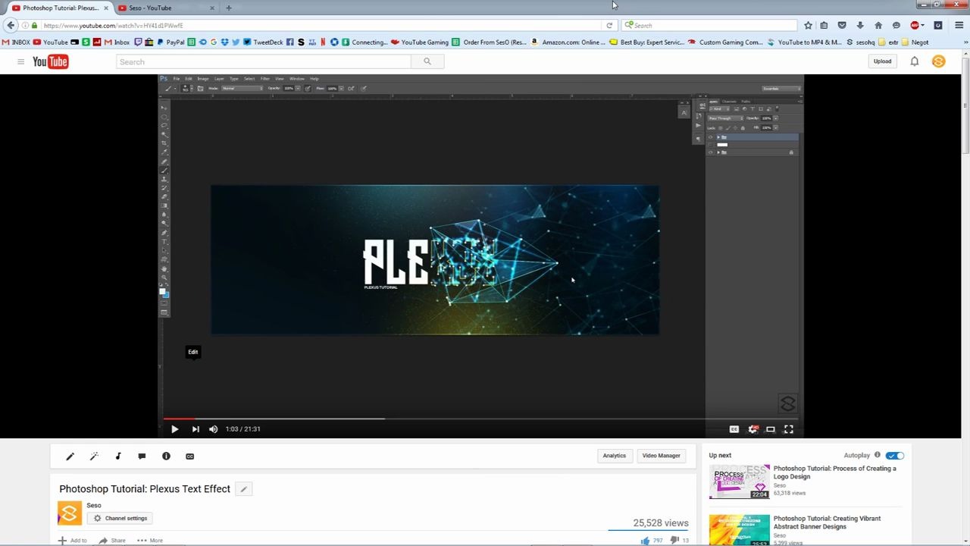The width and height of the screenshot is (970, 546).
Task: Switch to theater mode in the player
Action: point(770,429)
